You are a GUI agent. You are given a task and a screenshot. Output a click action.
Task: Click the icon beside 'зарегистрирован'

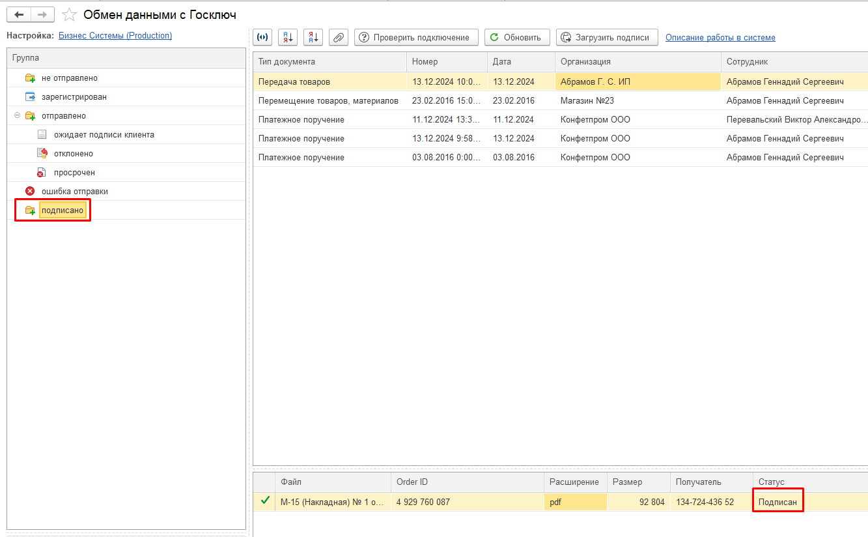click(x=30, y=97)
